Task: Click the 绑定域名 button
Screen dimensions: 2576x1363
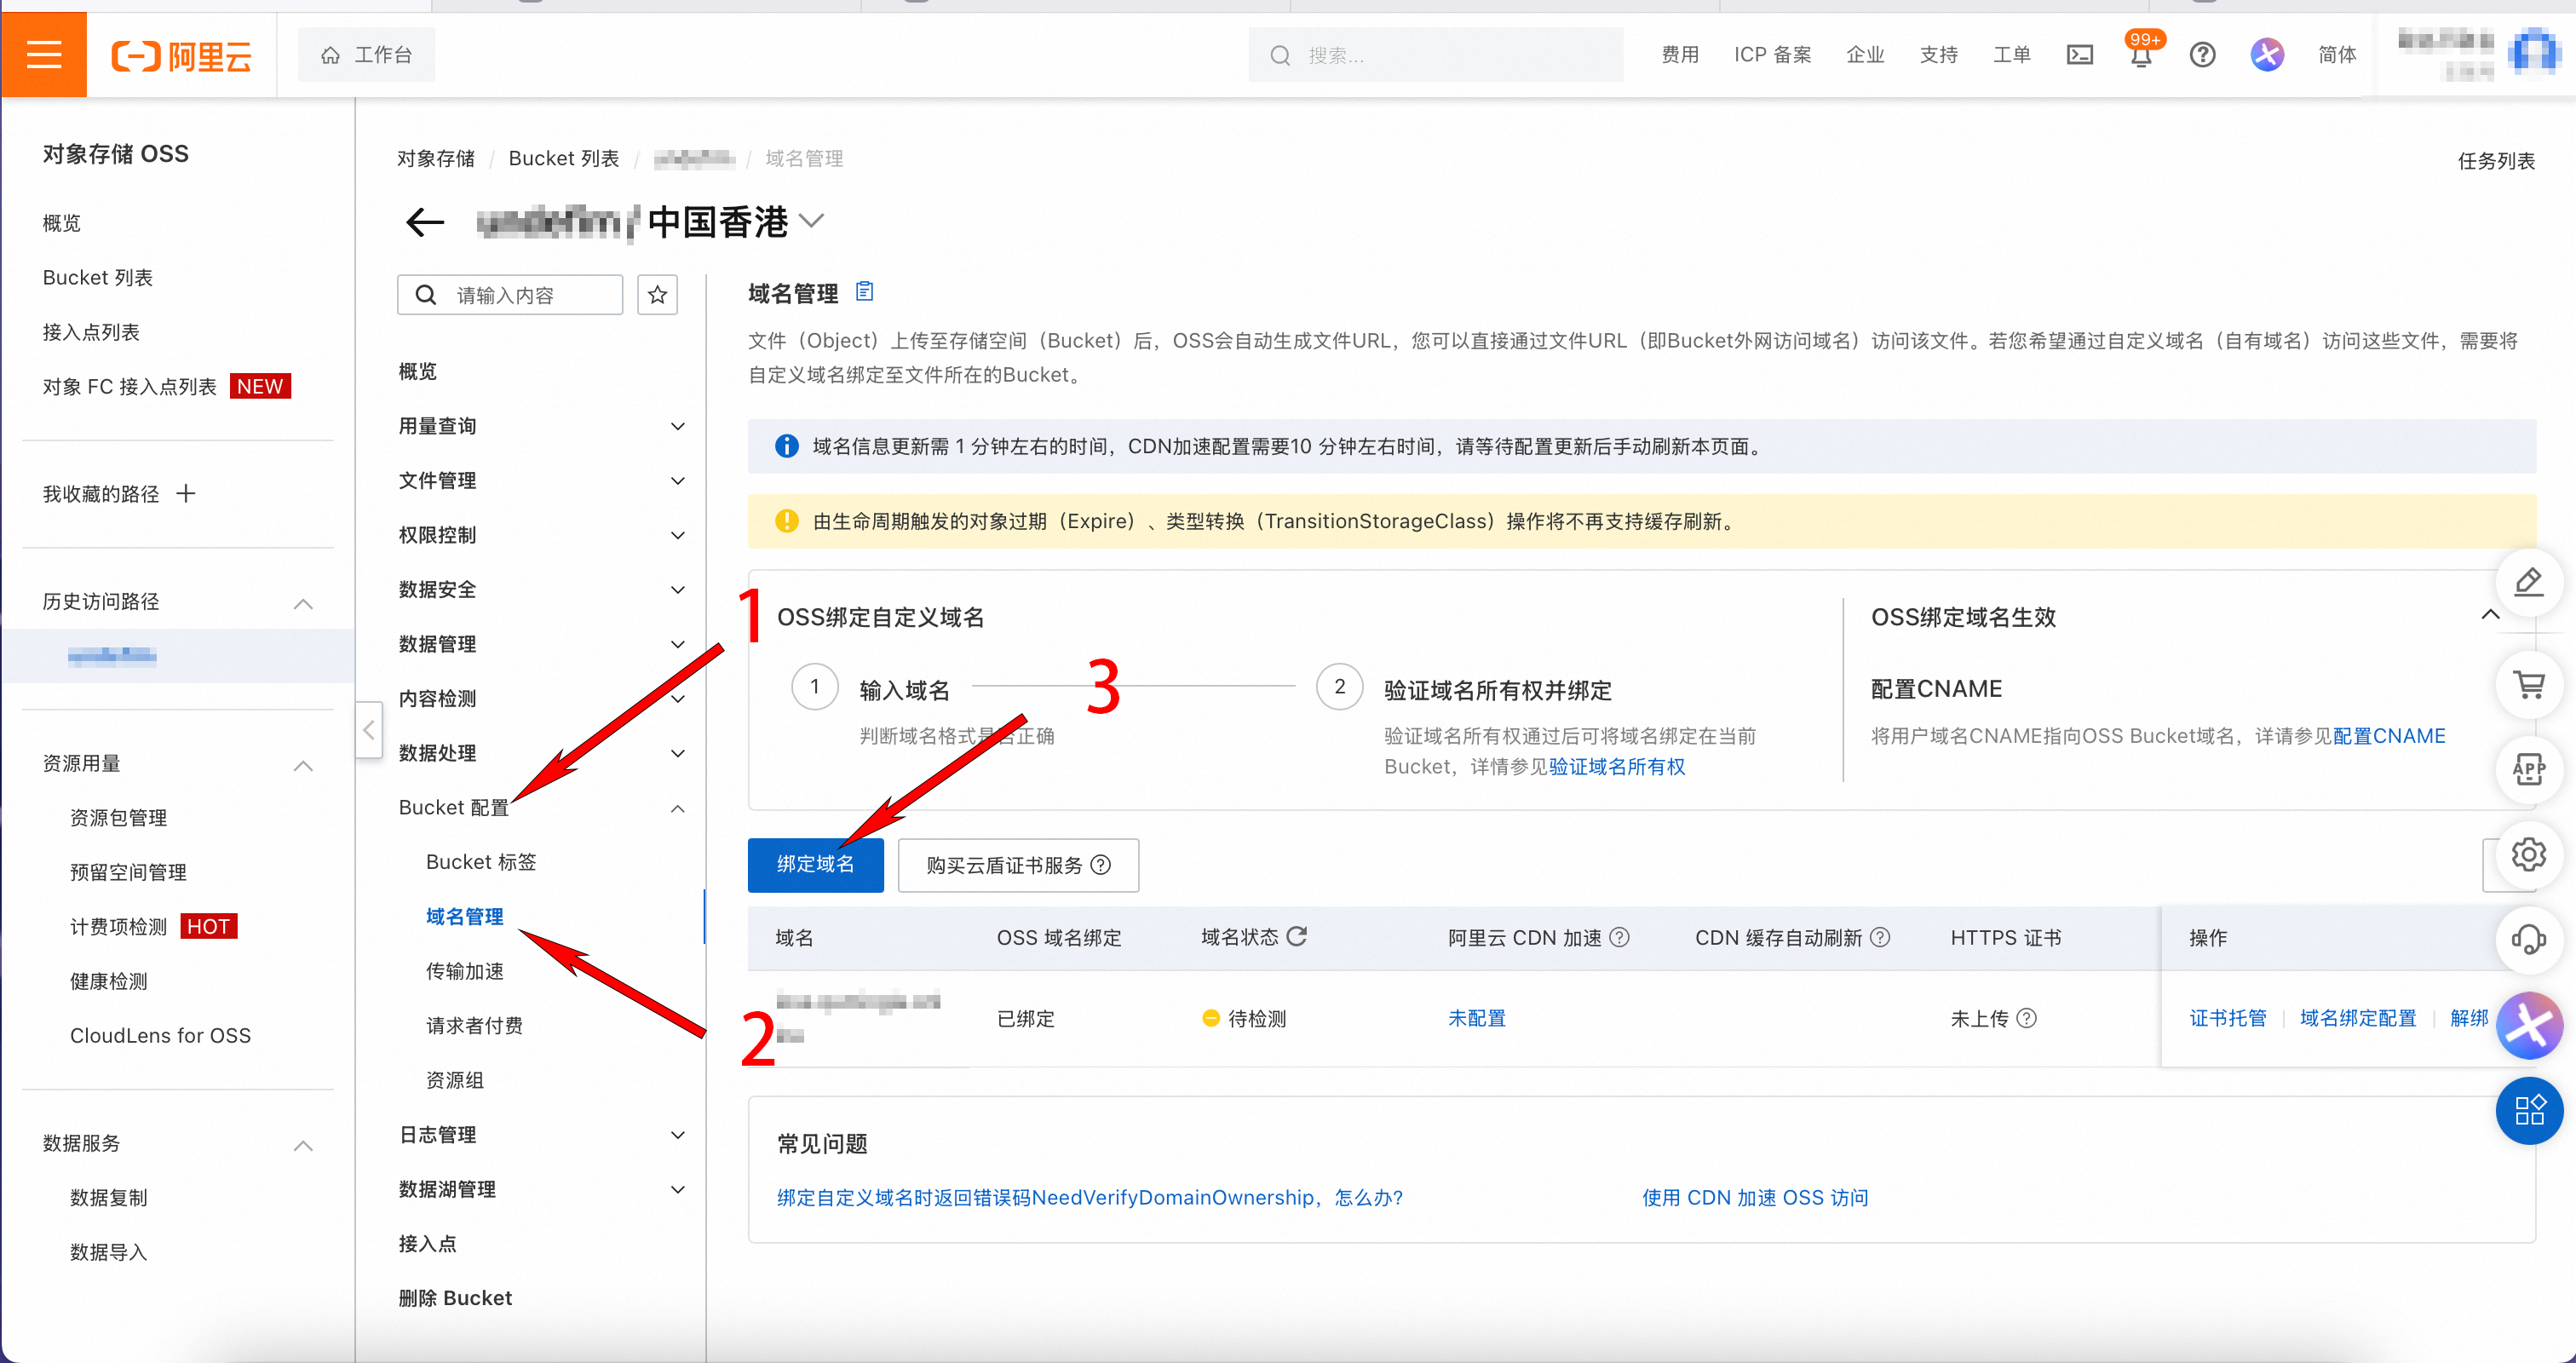Action: pos(816,864)
